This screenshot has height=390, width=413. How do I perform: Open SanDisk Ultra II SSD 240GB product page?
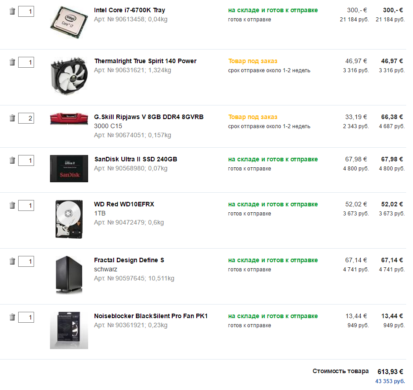point(135,159)
